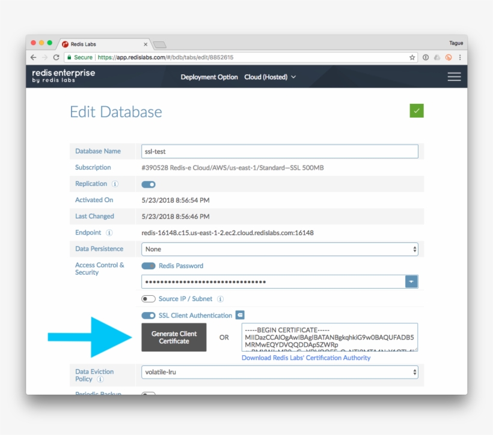Select the Redis Labs browser tab
The image size is (493, 435).
(104, 44)
